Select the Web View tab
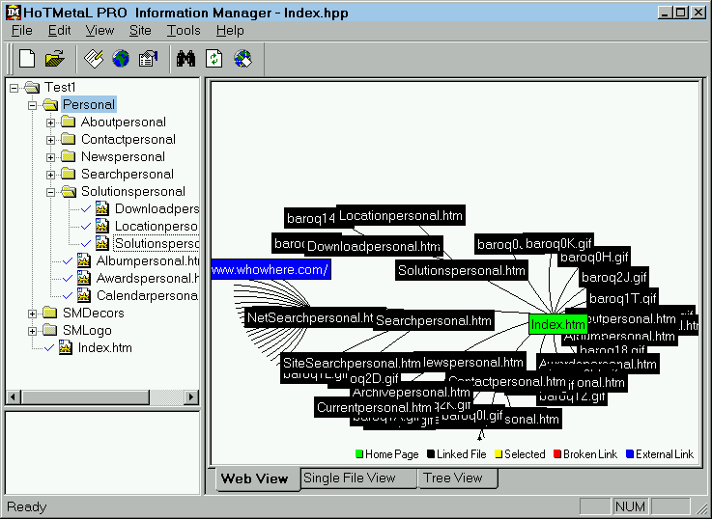The image size is (712, 519). [257, 478]
